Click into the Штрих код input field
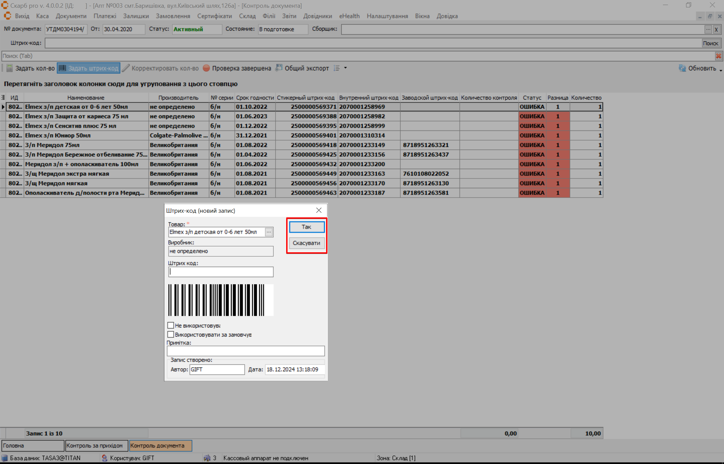The image size is (724, 464). click(x=221, y=272)
